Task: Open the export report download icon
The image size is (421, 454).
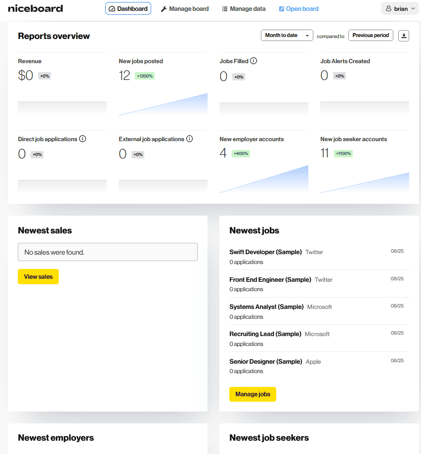Action: click(x=404, y=35)
